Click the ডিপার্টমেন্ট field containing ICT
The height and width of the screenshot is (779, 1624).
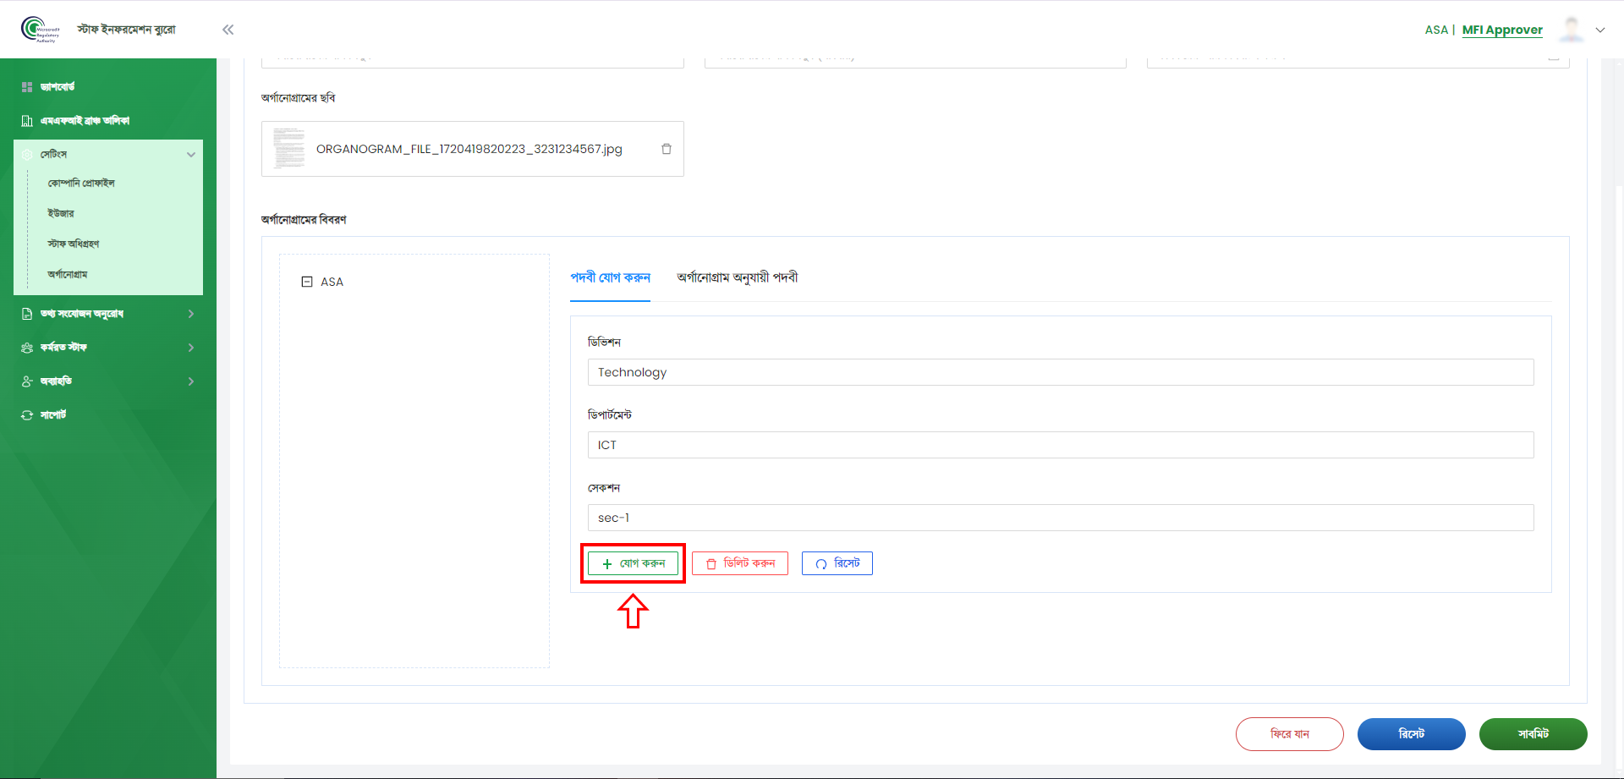point(1061,445)
